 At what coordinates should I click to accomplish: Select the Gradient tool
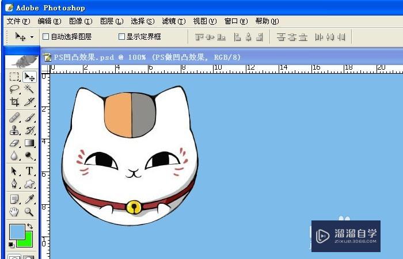click(x=29, y=143)
